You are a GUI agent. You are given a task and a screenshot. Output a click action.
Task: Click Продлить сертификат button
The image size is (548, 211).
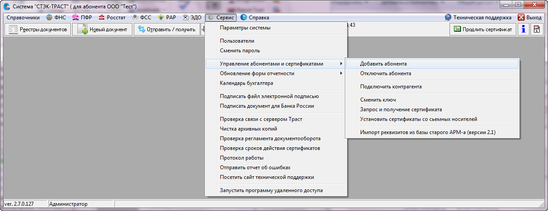[x=483, y=29]
